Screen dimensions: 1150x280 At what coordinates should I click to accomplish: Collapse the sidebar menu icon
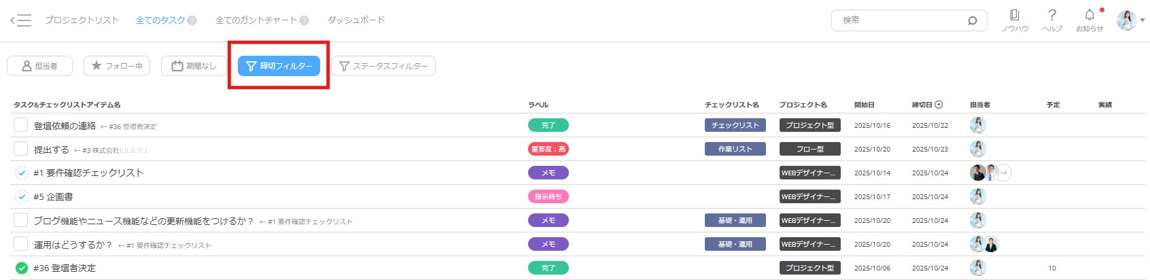(21, 20)
